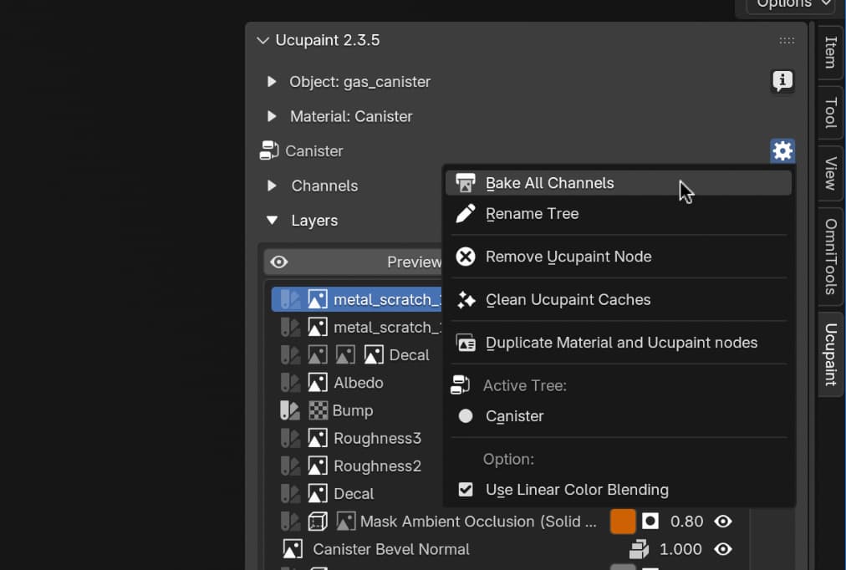Screen dimensions: 846x570
Task: Click the swatch icon beside the Roughness2 layer
Action: tap(290, 466)
